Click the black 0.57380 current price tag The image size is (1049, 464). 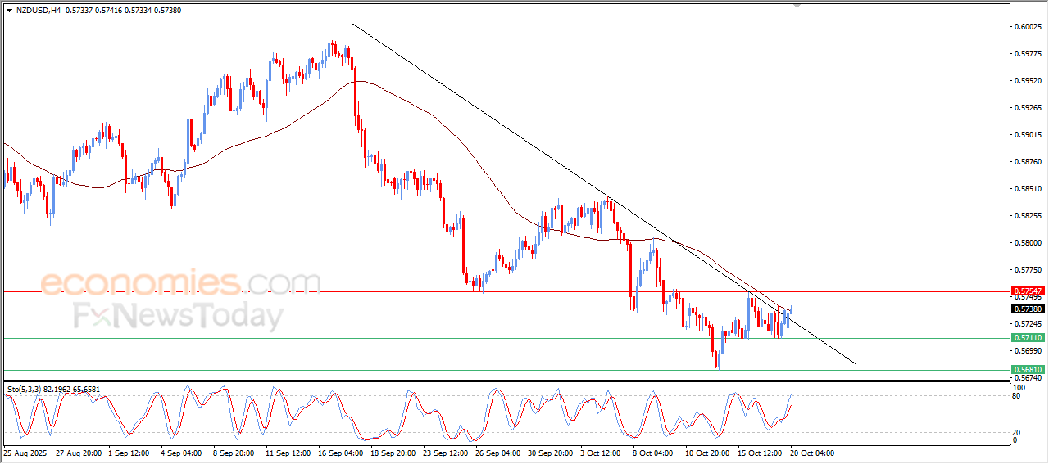click(1028, 309)
